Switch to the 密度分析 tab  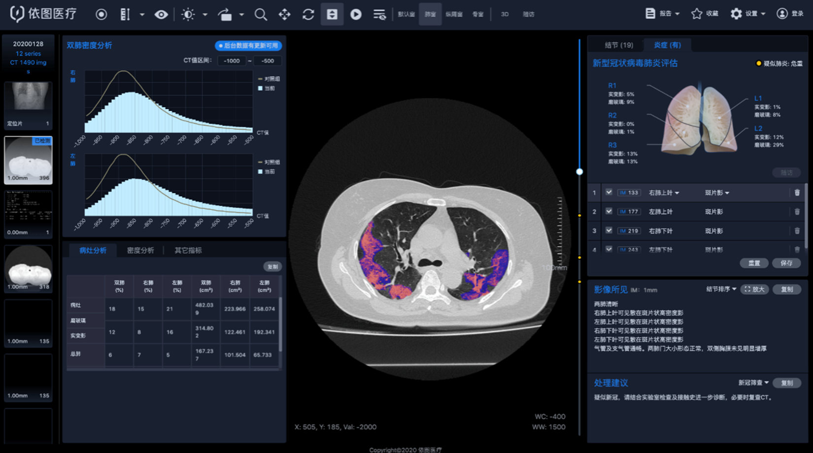[x=140, y=250]
